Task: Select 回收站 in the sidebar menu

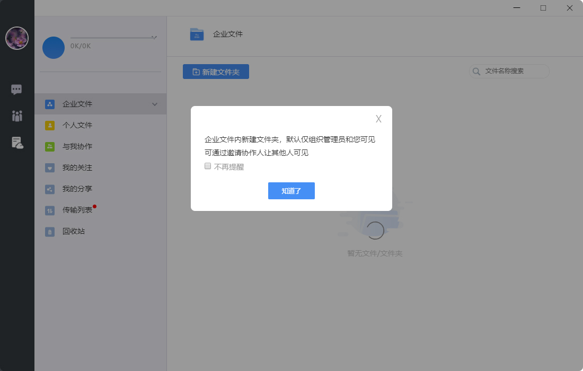Action: tap(100, 231)
